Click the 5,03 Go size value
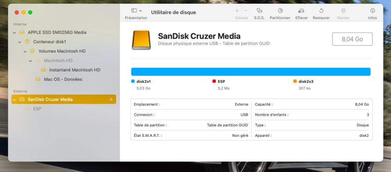391x172 pixels. [143, 89]
